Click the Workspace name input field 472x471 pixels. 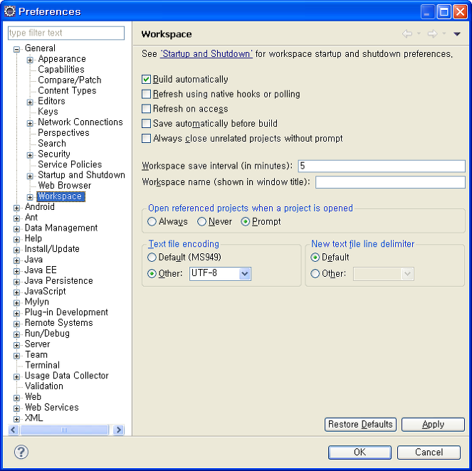point(390,182)
